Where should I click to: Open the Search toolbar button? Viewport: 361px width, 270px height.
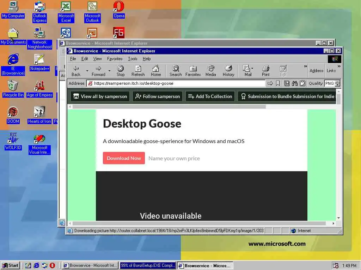176,71
